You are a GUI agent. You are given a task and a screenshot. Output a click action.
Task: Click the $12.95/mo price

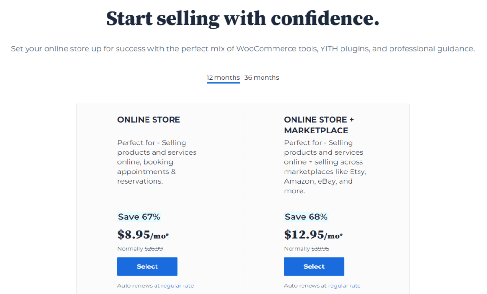[313, 235]
